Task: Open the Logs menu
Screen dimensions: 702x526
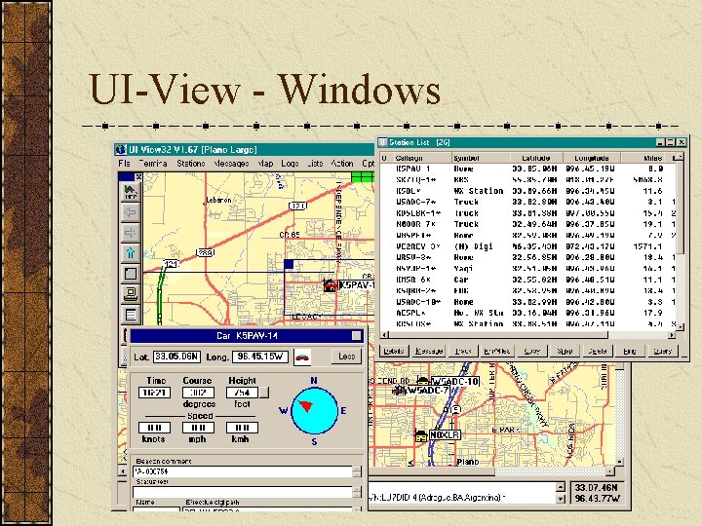Action: click(290, 164)
